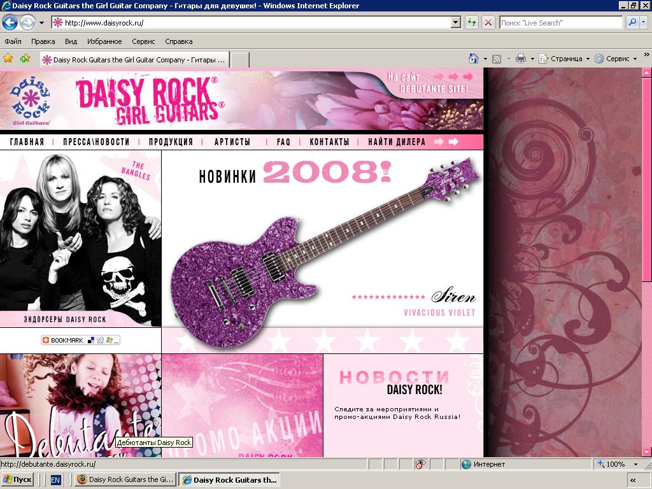Click the Live Search input box
652x489 pixels.
pos(561,22)
